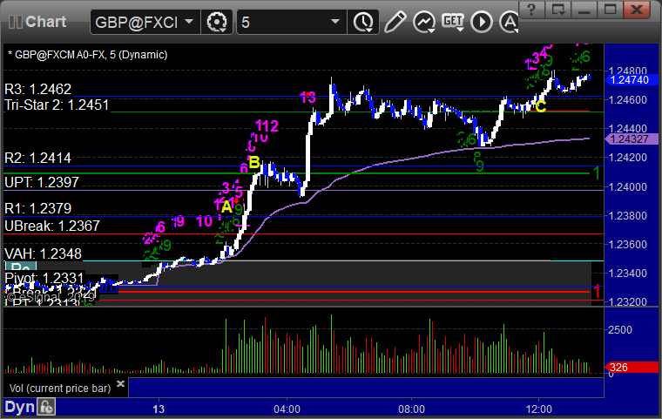Open the GET studies menu icon

coord(453,22)
